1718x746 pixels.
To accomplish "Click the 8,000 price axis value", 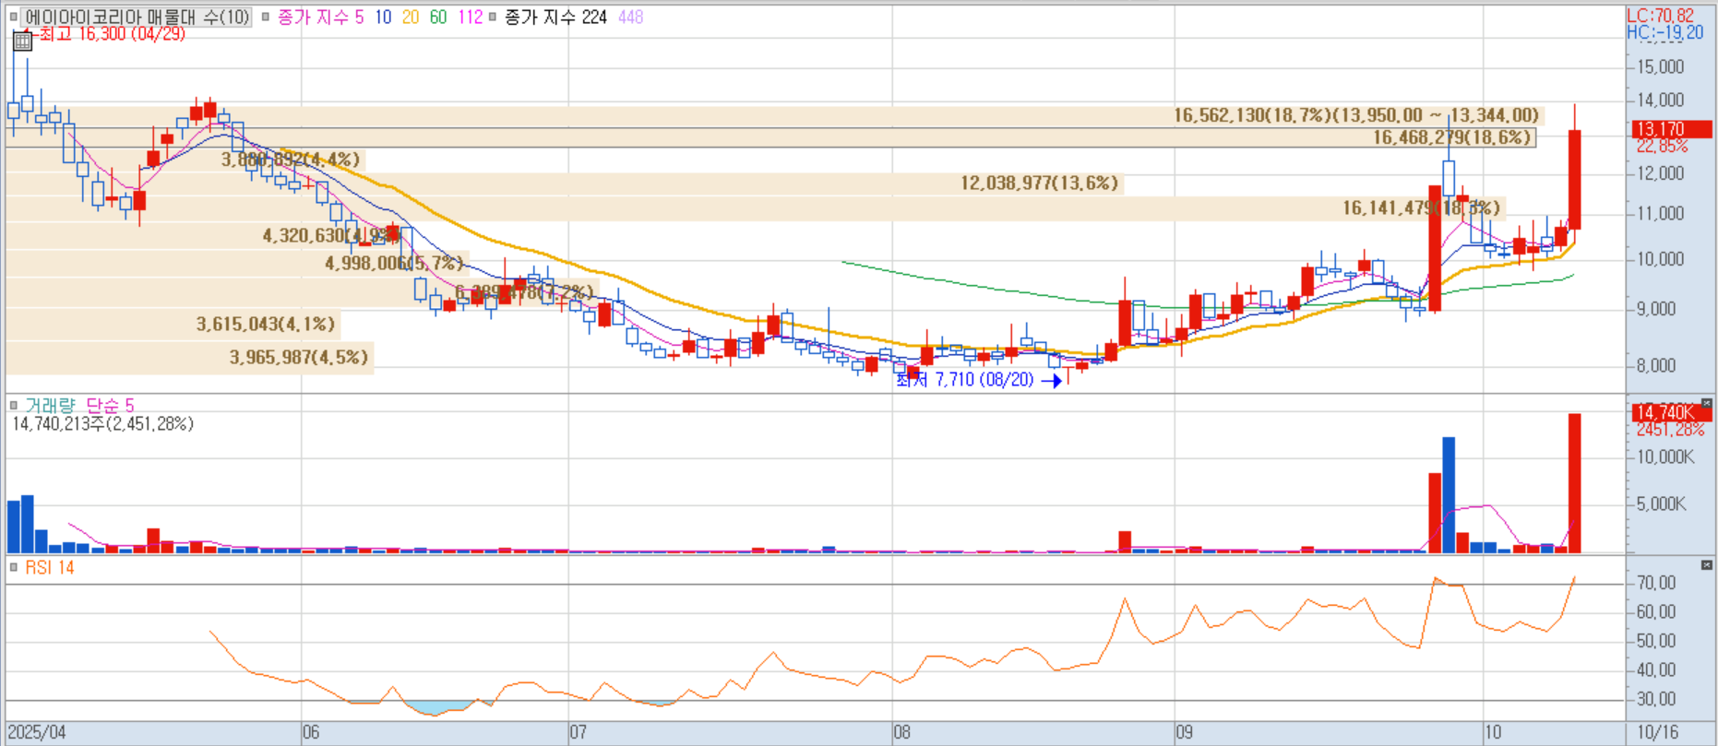I will click(x=1656, y=365).
